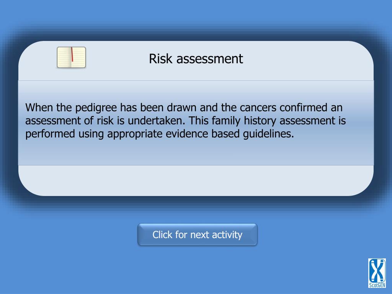The image size is (392, 294).
Task: Click the empty footer area of the panel
Action: pos(196,180)
